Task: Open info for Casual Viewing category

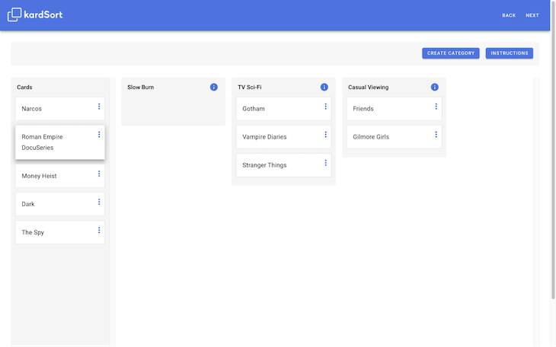Action: (x=435, y=88)
